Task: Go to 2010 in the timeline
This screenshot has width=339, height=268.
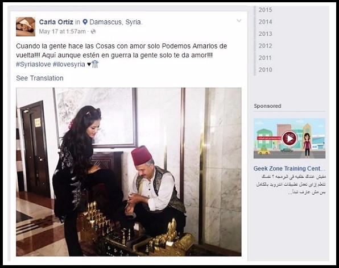Action: point(265,70)
